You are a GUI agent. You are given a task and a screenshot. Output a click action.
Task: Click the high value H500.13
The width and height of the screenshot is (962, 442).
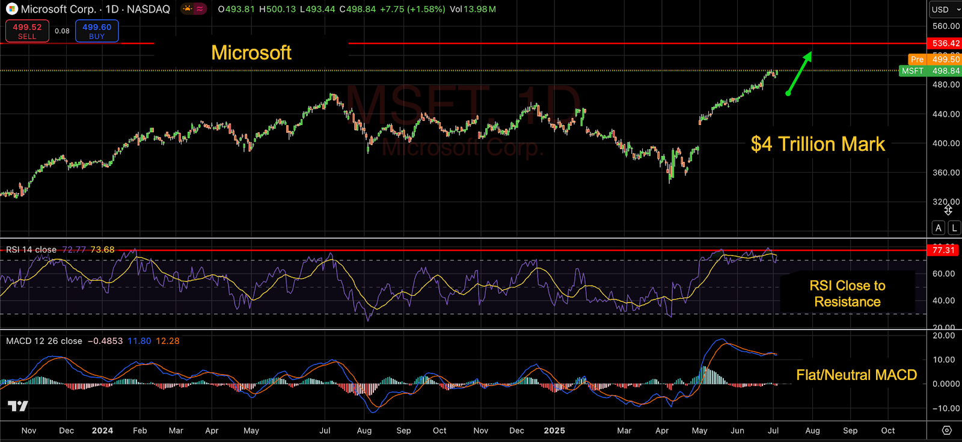pos(278,9)
